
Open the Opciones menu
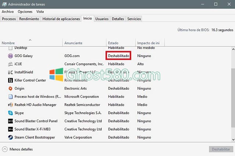pyautogui.click(x=25, y=11)
